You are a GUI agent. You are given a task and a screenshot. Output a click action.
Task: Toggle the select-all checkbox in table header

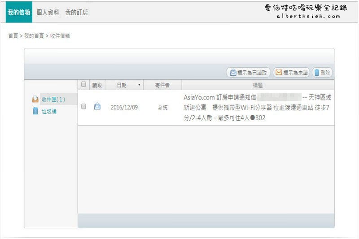coord(83,84)
